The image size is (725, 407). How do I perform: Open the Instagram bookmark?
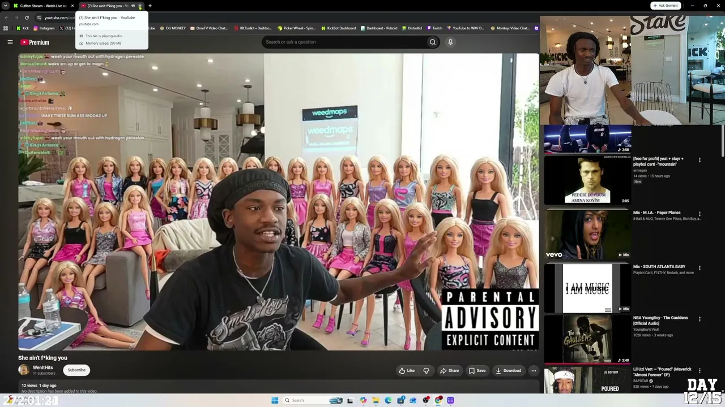coord(44,28)
